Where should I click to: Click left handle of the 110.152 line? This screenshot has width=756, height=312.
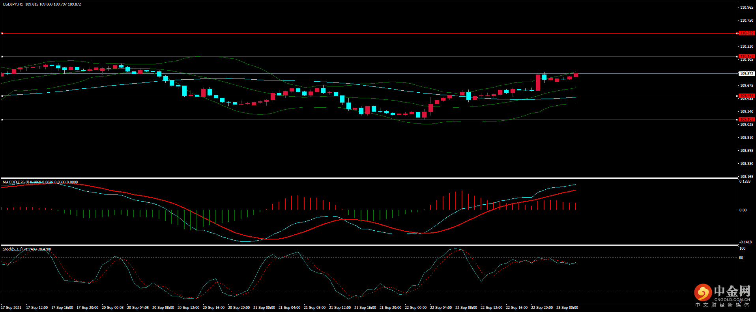(2, 57)
